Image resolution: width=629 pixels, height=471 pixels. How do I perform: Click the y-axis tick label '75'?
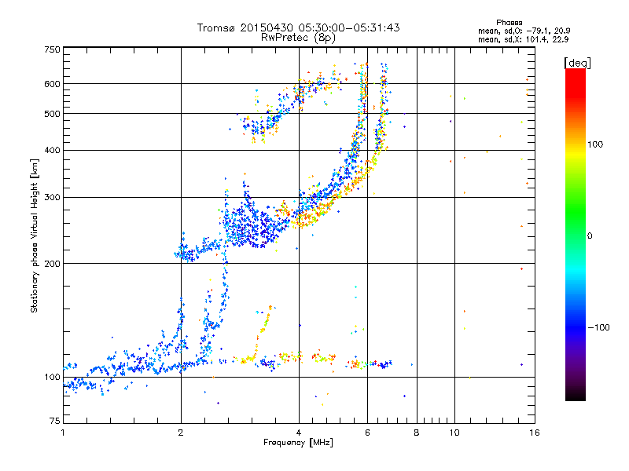[x=55, y=421]
